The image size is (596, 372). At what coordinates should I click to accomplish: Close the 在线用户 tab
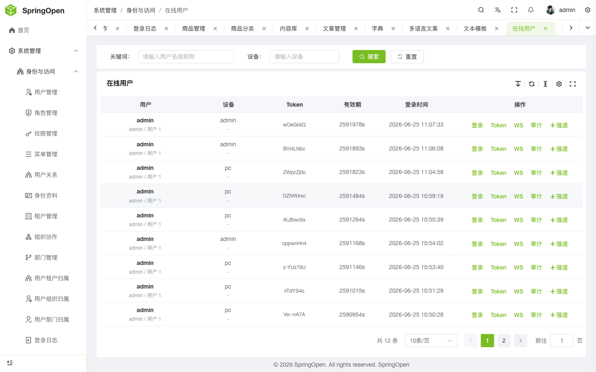546,29
